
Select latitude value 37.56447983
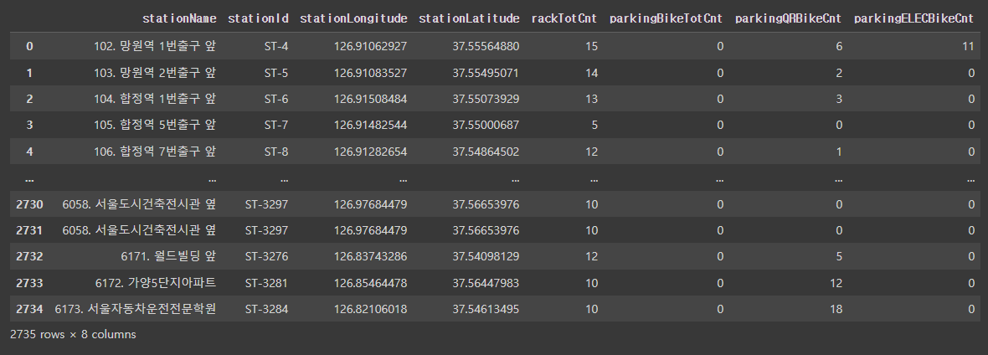click(486, 283)
